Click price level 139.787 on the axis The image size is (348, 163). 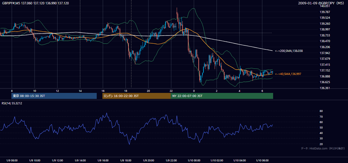tap(325, 12)
